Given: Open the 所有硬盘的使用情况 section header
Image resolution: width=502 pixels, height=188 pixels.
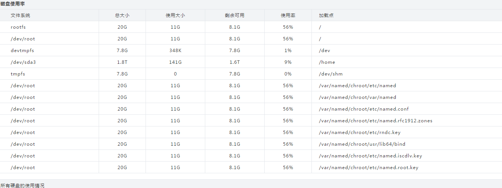Looking at the screenshot, I should 22,185.
